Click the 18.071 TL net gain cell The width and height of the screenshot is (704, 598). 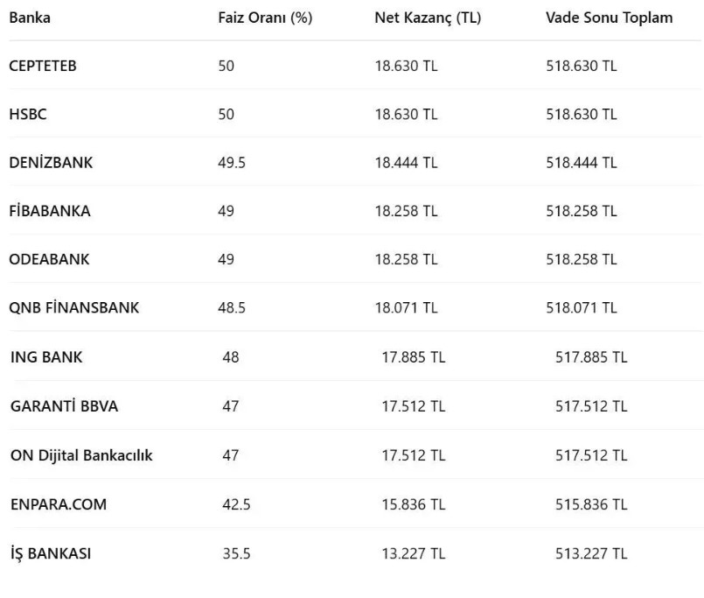coord(406,307)
